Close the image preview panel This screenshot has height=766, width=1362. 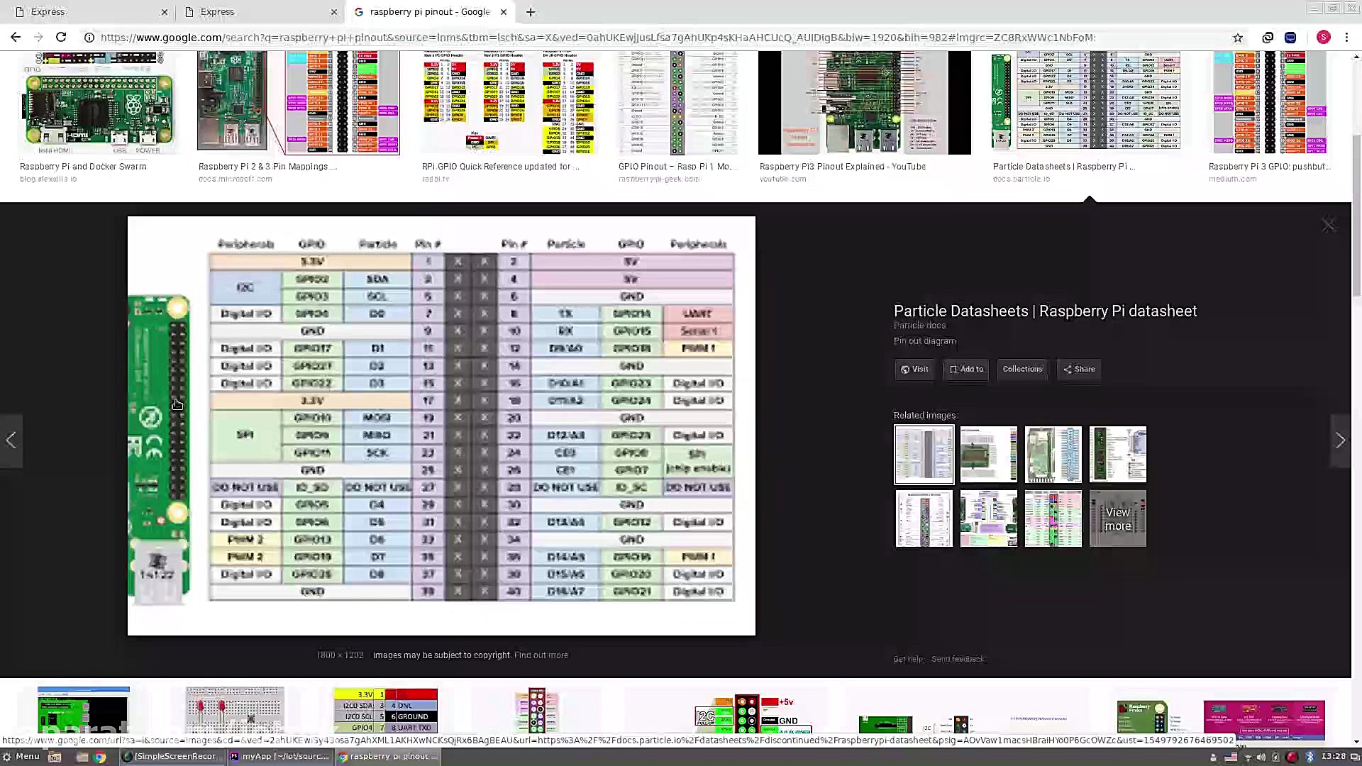point(1328,226)
